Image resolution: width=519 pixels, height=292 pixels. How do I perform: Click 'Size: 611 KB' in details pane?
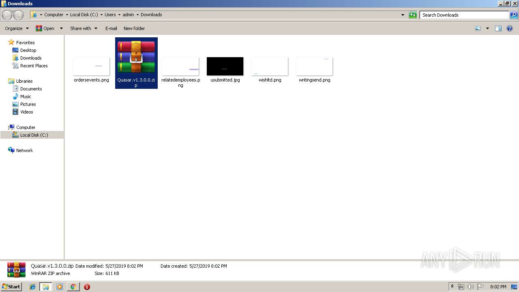pyautogui.click(x=107, y=273)
